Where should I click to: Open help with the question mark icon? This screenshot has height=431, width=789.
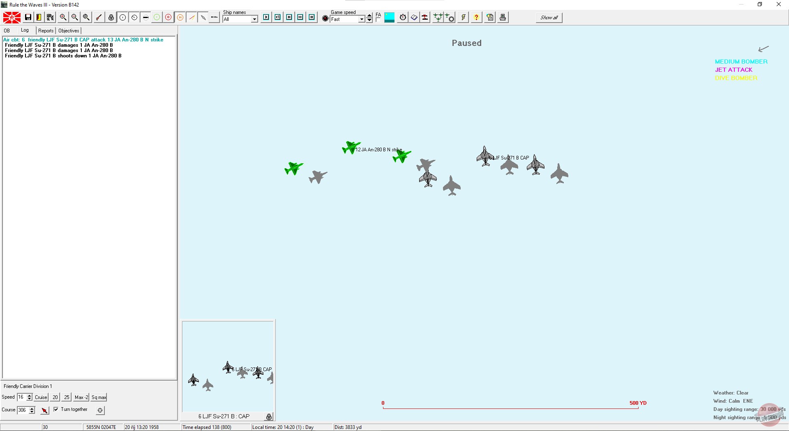(476, 17)
